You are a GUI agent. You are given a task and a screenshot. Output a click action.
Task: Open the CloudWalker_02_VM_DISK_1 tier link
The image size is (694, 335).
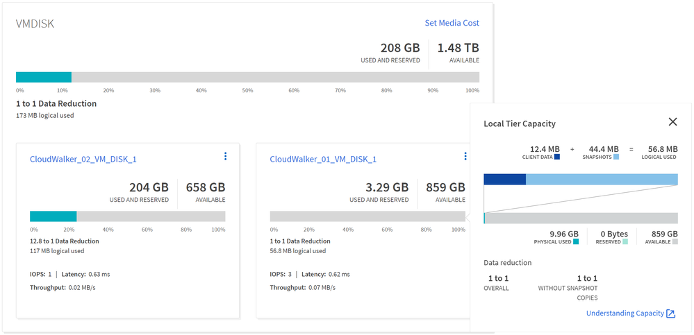83,160
